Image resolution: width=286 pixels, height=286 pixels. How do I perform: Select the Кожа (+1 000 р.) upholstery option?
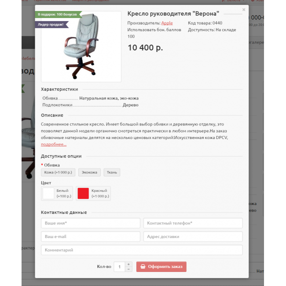(x=58, y=172)
